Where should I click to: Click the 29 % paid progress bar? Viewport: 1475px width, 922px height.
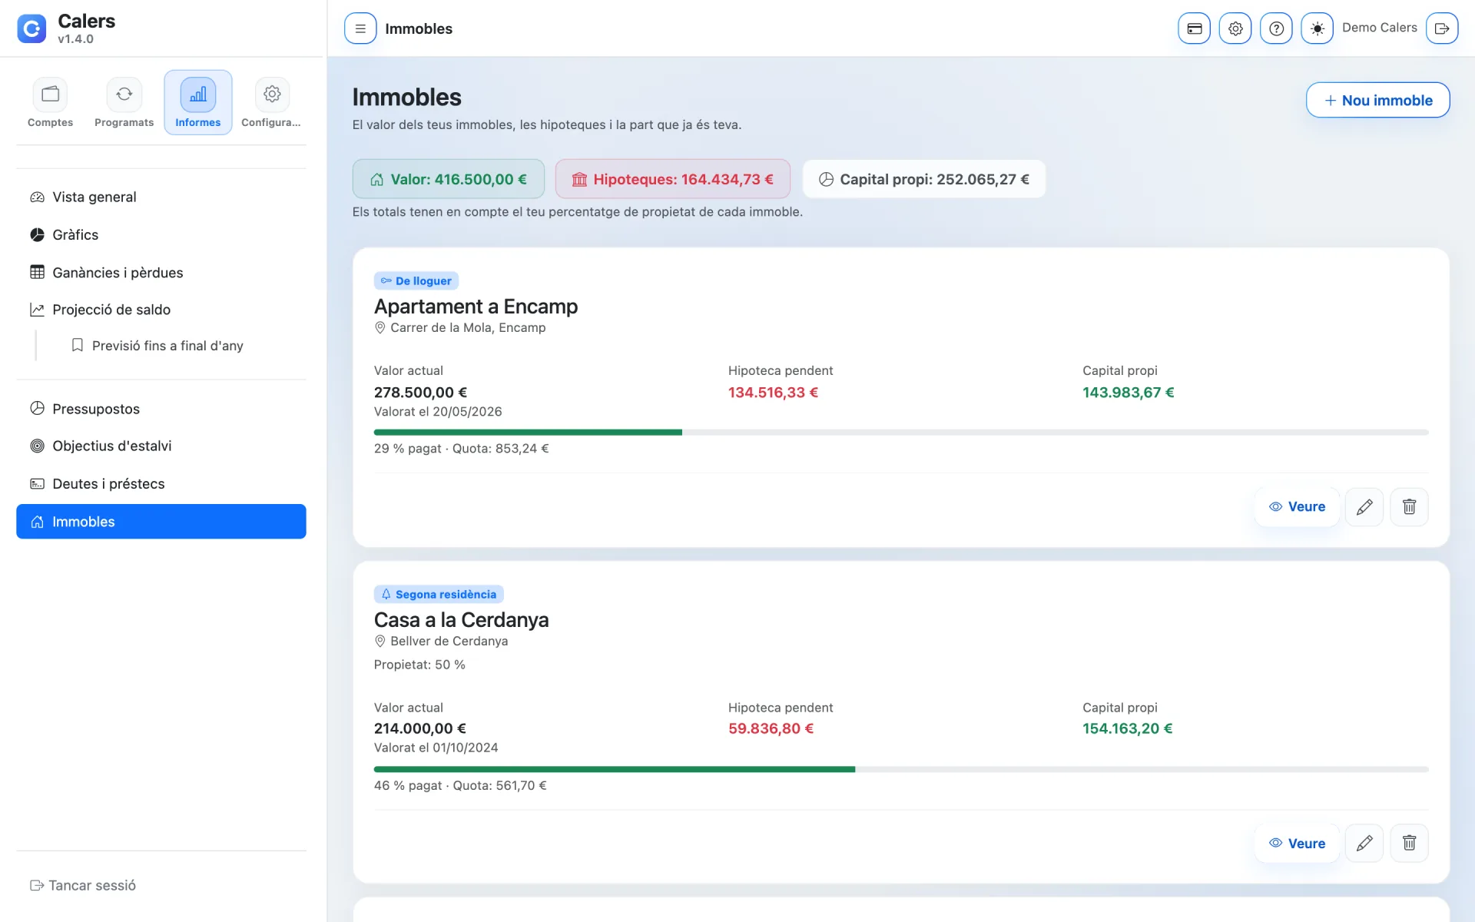901,433
